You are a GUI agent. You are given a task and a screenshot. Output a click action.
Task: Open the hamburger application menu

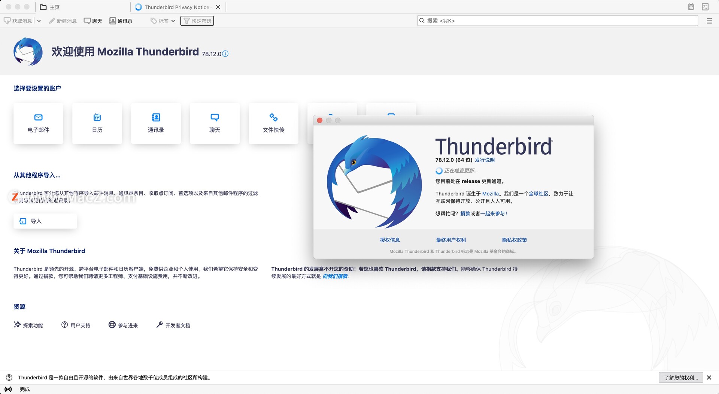pos(709,21)
